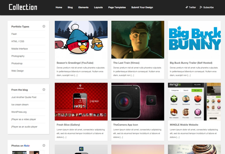Filter portfolio by Web Design

17,71
